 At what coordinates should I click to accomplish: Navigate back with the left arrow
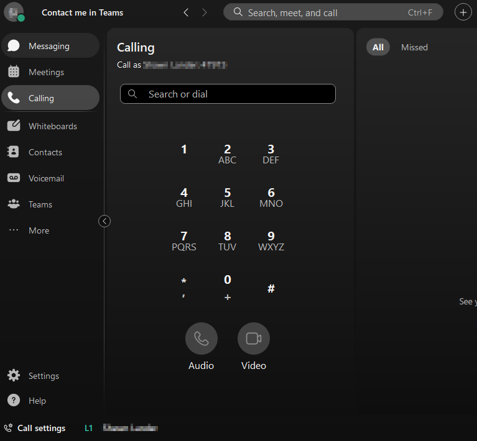[x=186, y=12]
